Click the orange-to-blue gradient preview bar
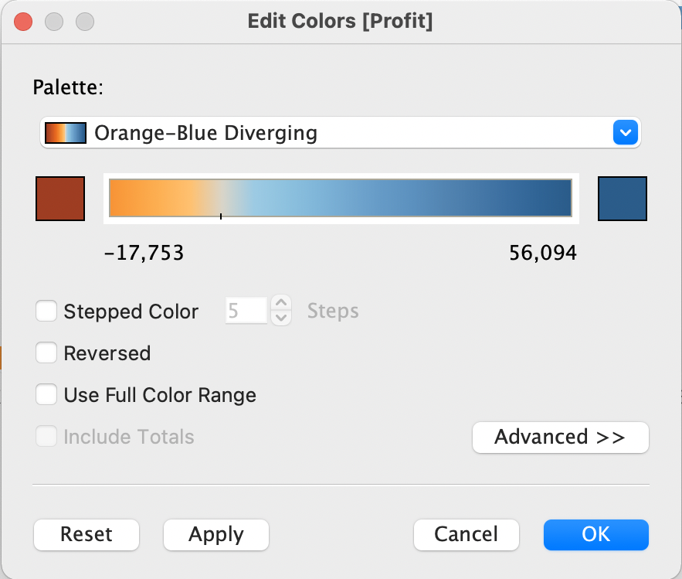This screenshot has height=579, width=682. pos(340,198)
